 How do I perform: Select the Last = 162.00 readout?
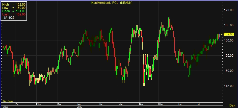point(14,14)
